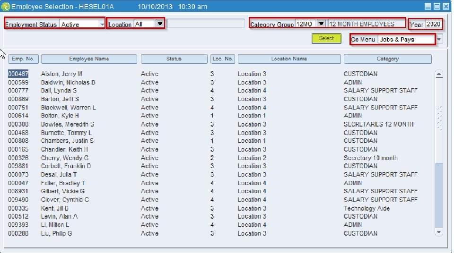This screenshot has width=454, height=255.
Task: Click the Go Menu Jobs & Pays box
Action: coord(406,39)
